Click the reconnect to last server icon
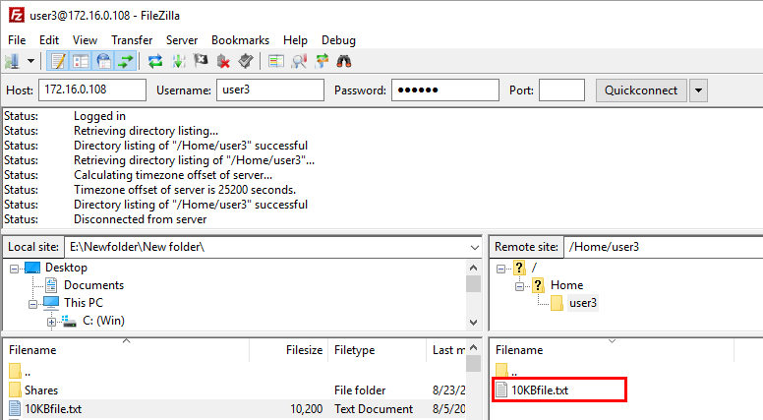This screenshot has width=763, height=420. coord(246,61)
